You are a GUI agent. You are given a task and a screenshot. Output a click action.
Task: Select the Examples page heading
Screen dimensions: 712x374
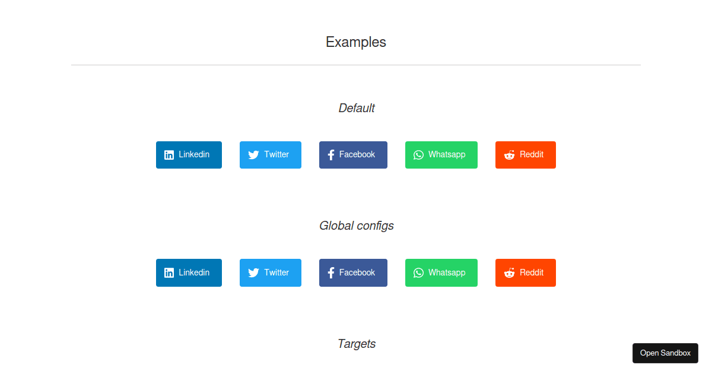pyautogui.click(x=356, y=42)
